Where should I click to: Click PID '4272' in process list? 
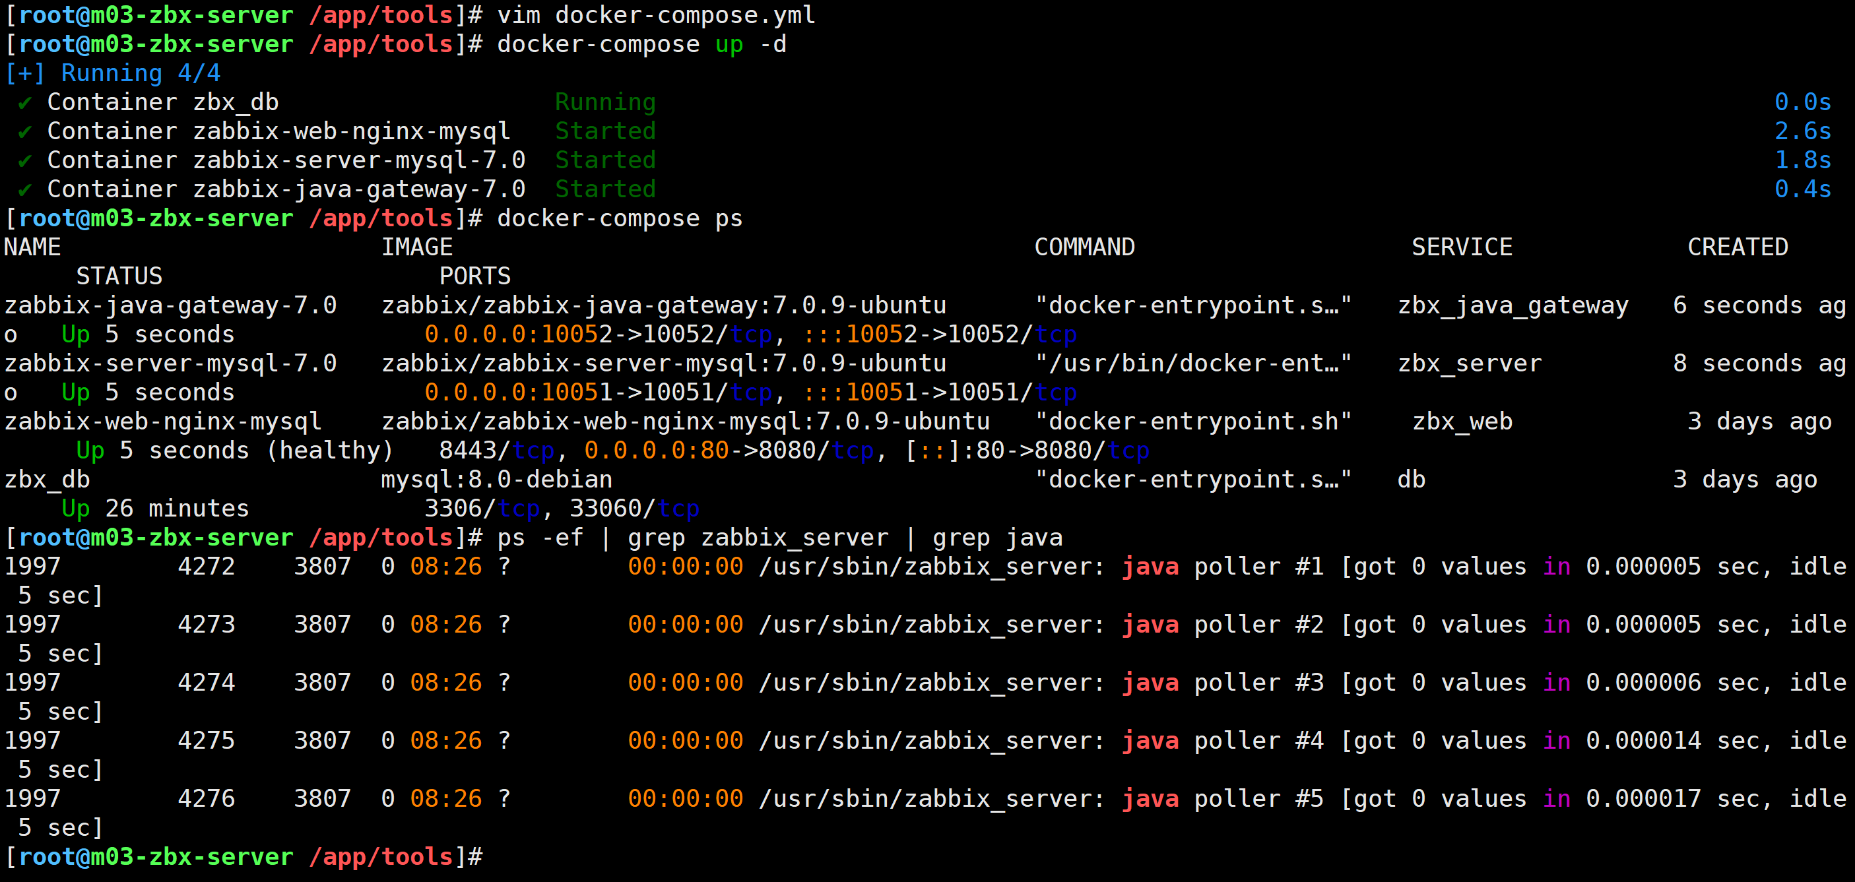[207, 567]
